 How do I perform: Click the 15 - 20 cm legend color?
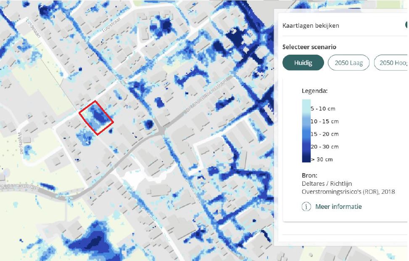pos(306,134)
